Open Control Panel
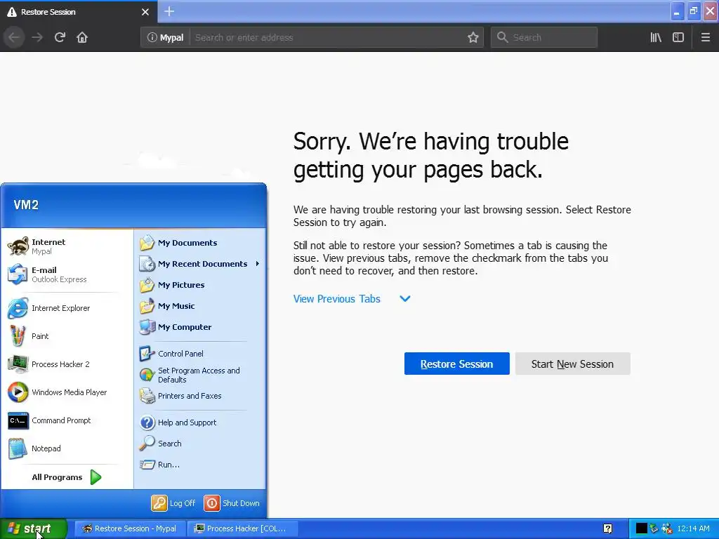The height and width of the screenshot is (539, 719). (x=199, y=354)
